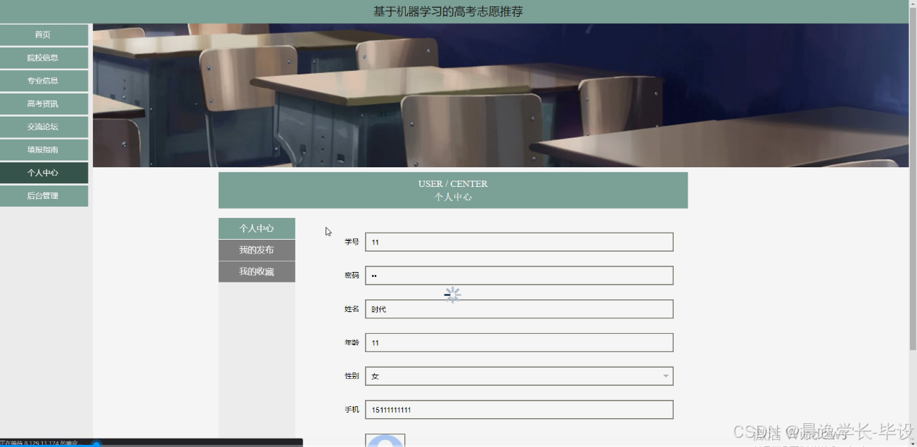Open 首页 from the sidebar
The height and width of the screenshot is (447, 917).
(x=44, y=34)
